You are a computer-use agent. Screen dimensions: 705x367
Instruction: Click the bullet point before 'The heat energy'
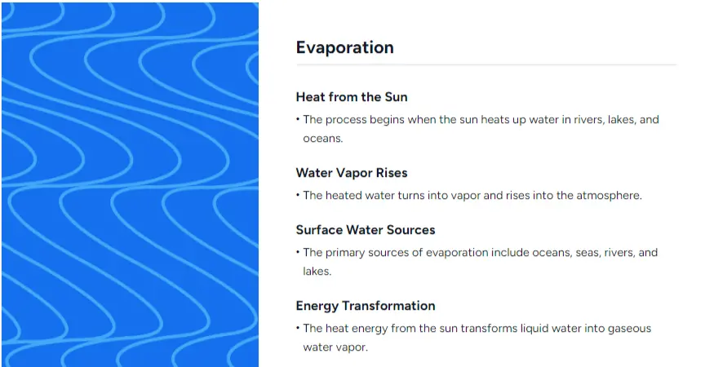click(x=298, y=329)
